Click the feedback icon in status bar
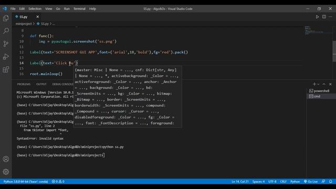This screenshot has height=189, width=336. pos(323,182)
